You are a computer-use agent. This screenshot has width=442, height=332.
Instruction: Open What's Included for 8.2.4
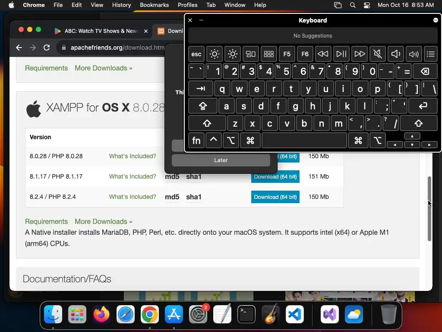click(x=133, y=197)
